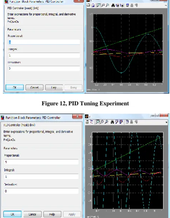Image resolution: width=170 pixels, height=218 pixels.
Task: Save current axes settings in upper scope
Action: [x=118, y=5]
